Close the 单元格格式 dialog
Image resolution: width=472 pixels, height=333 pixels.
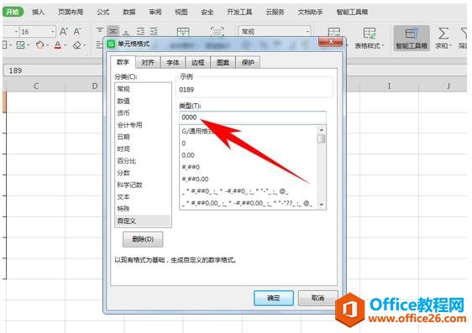point(331,42)
